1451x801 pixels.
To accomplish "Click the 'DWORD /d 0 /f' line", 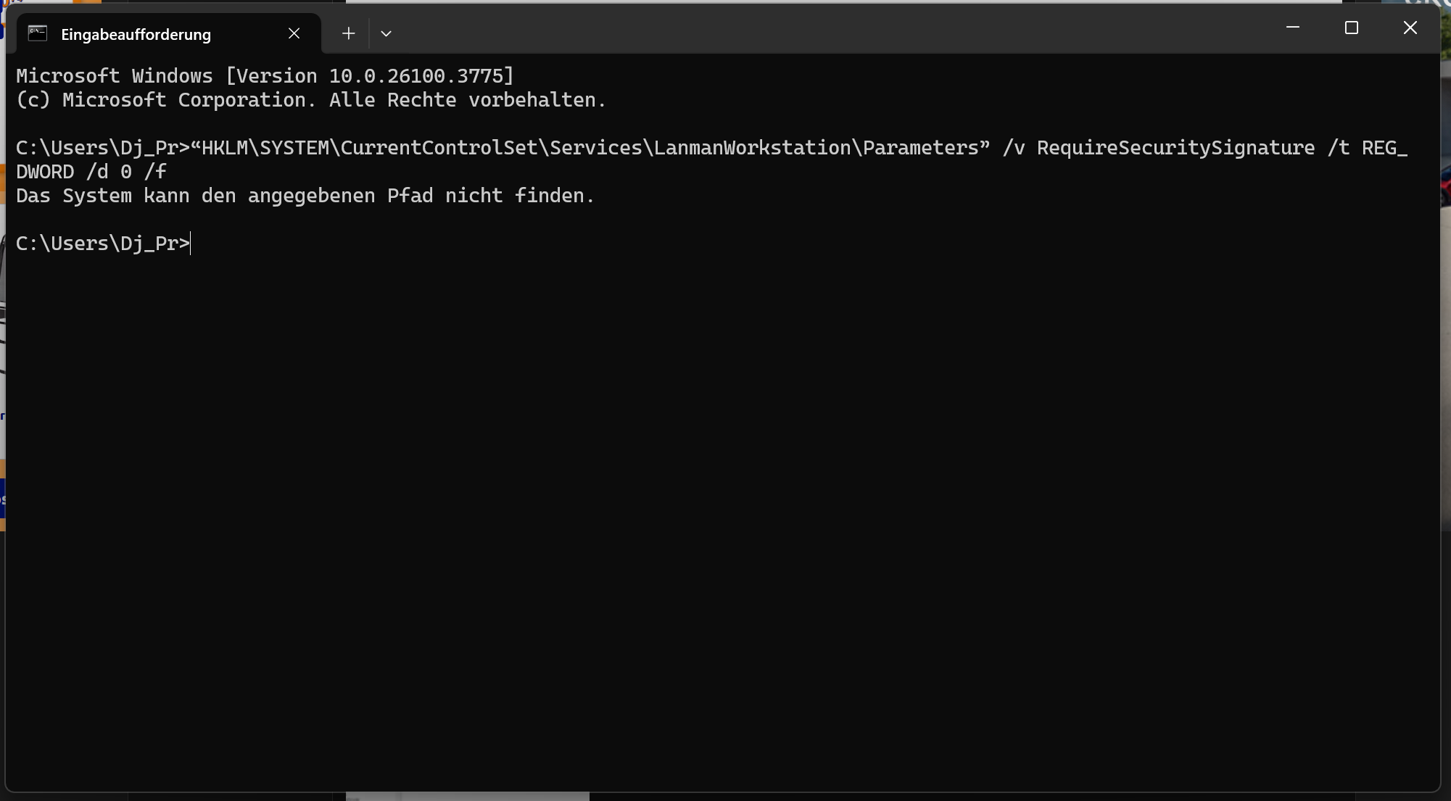I will point(91,172).
